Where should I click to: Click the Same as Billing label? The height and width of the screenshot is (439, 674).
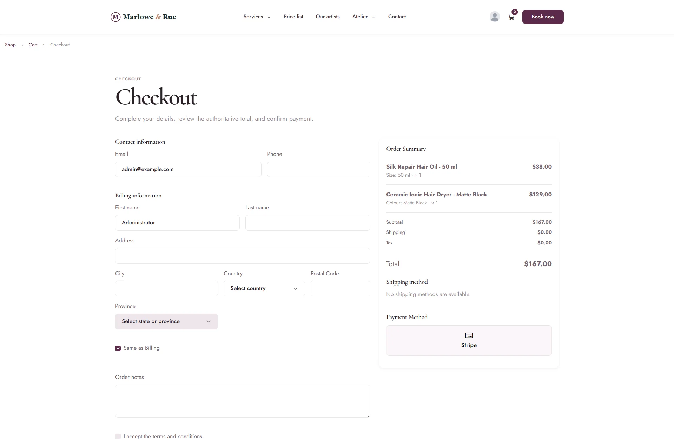point(141,348)
